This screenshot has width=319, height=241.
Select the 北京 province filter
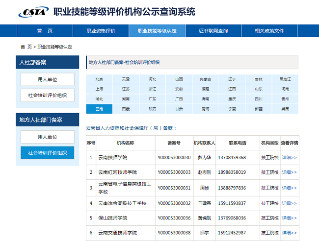(99, 79)
